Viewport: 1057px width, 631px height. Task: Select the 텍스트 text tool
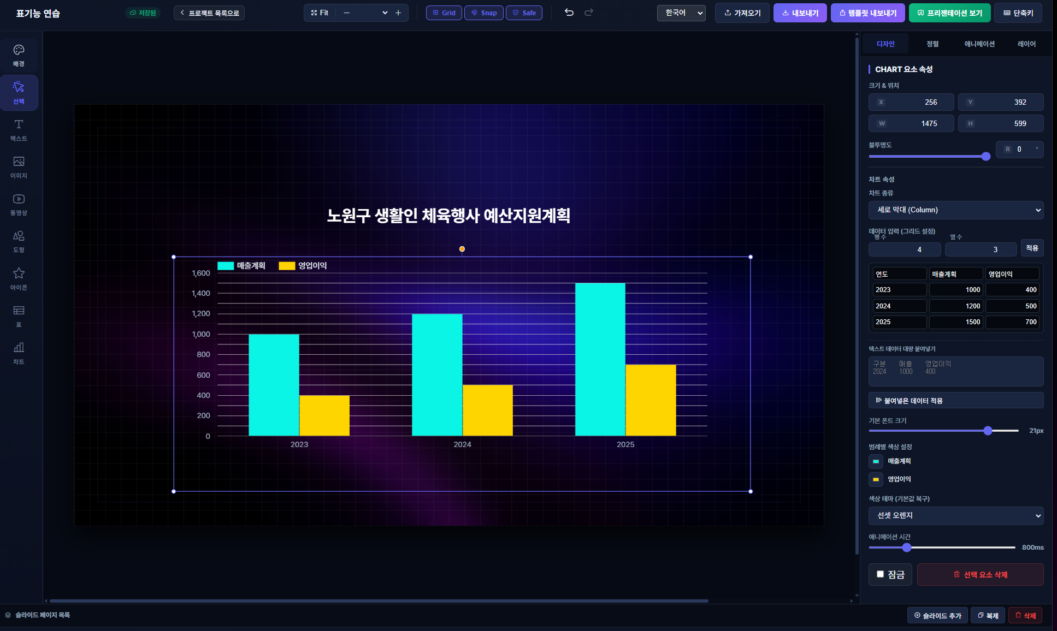(x=19, y=130)
